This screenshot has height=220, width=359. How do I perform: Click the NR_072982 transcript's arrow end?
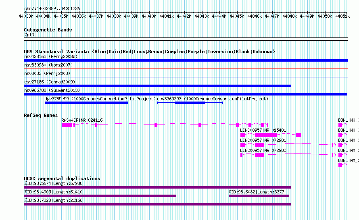[334, 155]
